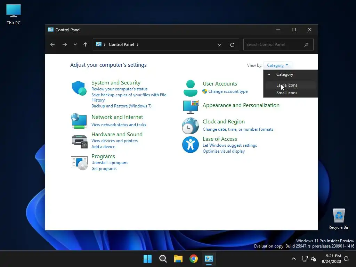Click Control Panel breadcrumb in address bar
Image resolution: width=356 pixels, height=267 pixels.
coord(121,44)
